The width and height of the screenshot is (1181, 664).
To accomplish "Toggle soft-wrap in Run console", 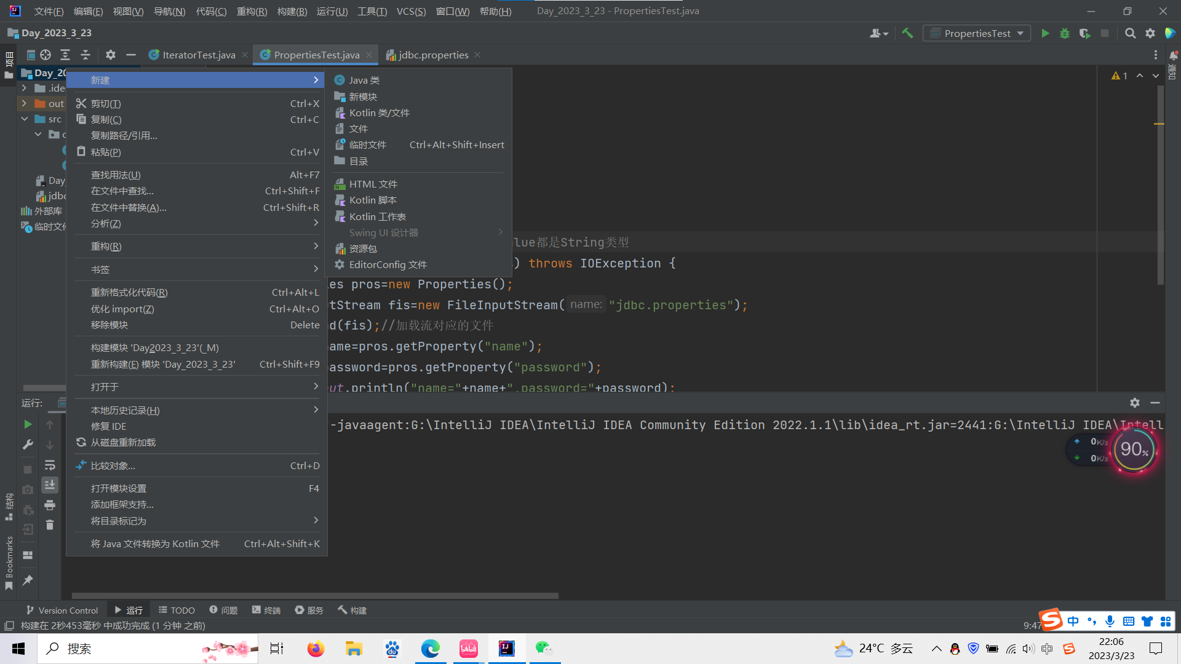I will [x=50, y=465].
